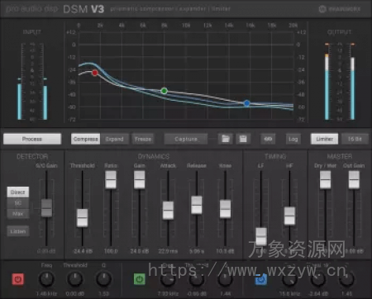Click the 15.6 kHz frequency value
The image size is (372, 299).
pyautogui.click(x=289, y=294)
